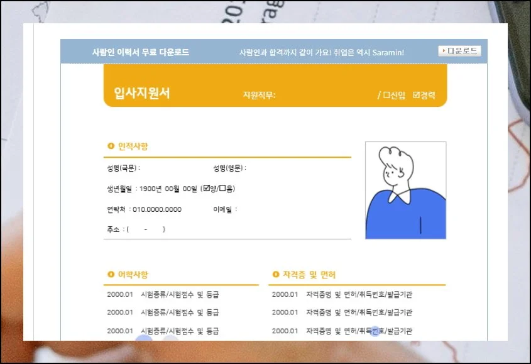The height and width of the screenshot is (364, 531).
Task: Uncheck the 경력 checkbox
Action: pos(416,96)
